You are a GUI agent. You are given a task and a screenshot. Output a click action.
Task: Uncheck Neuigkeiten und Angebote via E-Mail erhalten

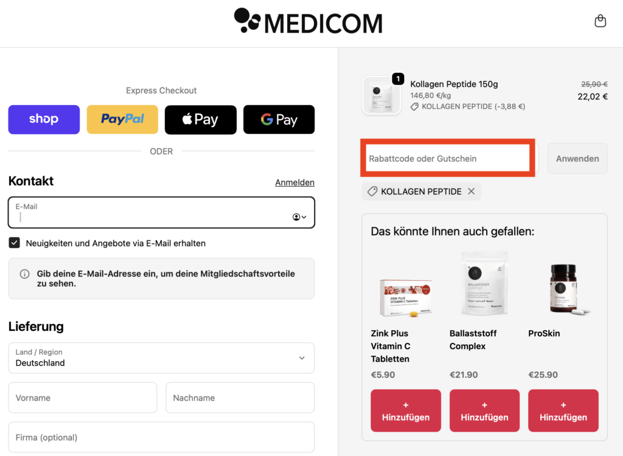pyautogui.click(x=13, y=243)
